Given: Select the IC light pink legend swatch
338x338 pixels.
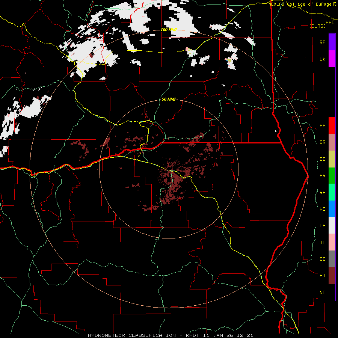Looking at the screenshot, I should [x=332, y=242].
